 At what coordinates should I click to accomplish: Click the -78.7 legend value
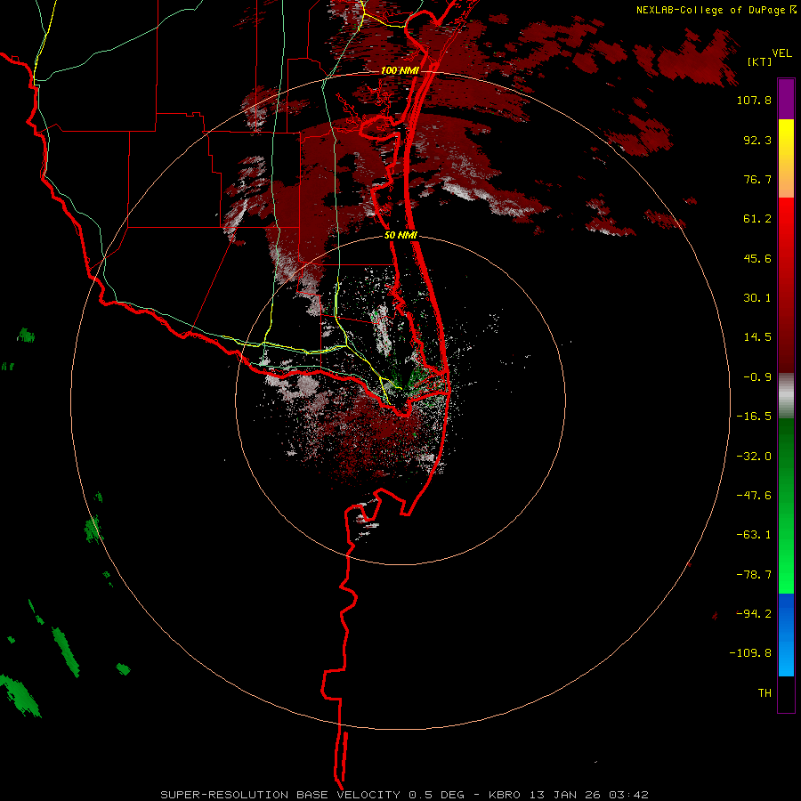point(754,575)
